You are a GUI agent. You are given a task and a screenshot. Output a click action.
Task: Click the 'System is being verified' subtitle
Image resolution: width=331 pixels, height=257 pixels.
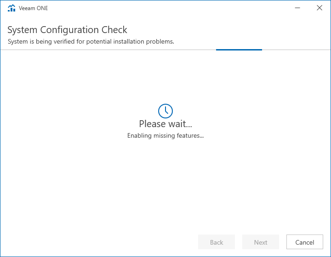tap(91, 41)
